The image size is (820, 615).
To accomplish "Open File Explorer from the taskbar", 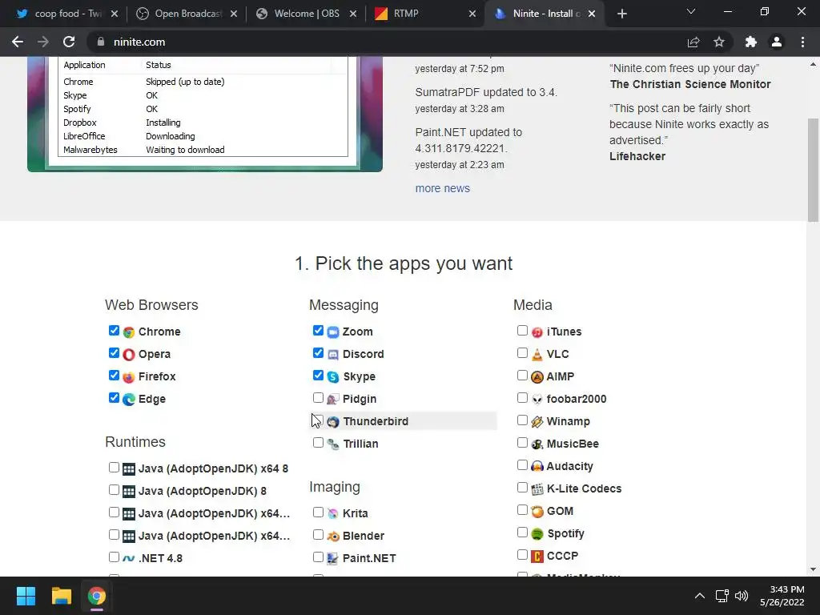I will pyautogui.click(x=61, y=596).
